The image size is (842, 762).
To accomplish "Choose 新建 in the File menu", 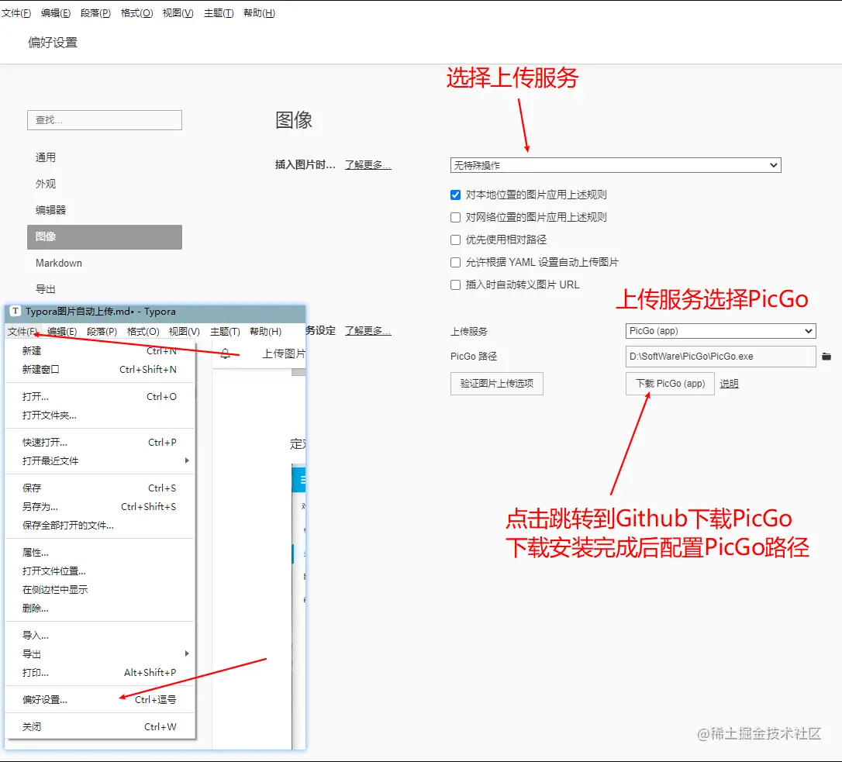I will (99, 350).
